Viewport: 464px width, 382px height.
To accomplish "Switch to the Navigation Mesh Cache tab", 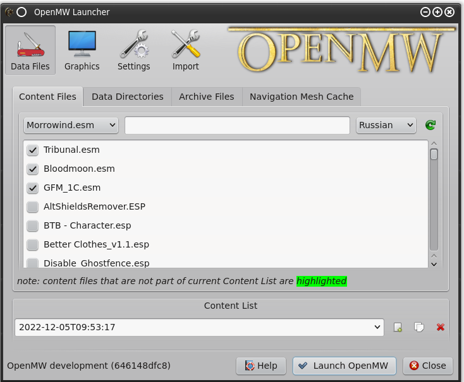I will click(x=302, y=97).
